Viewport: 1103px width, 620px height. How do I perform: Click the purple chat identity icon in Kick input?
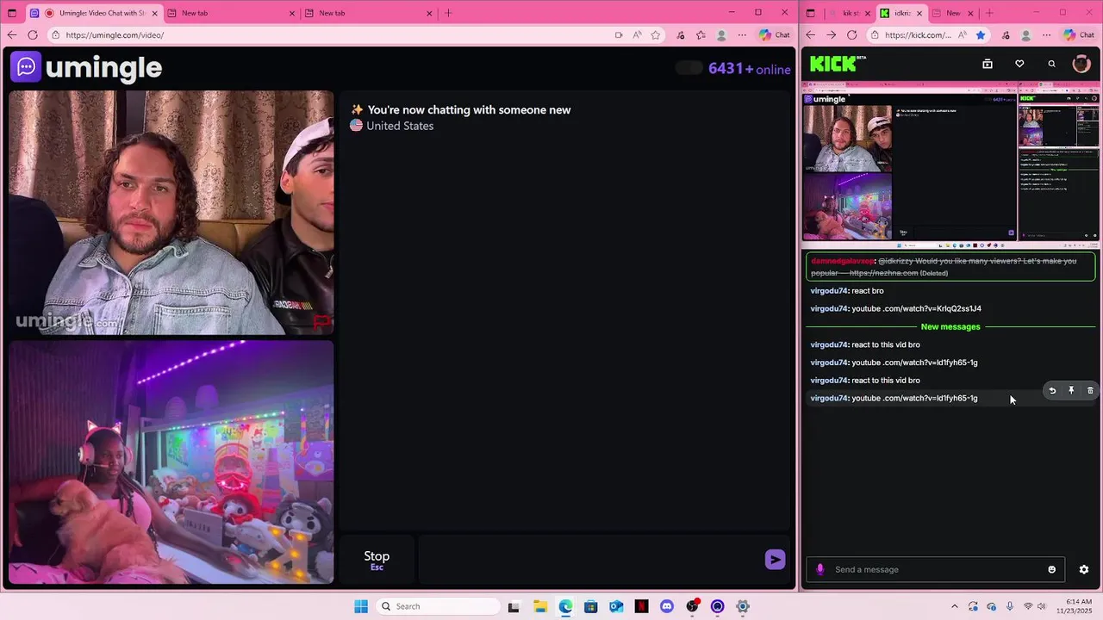pyautogui.click(x=819, y=569)
